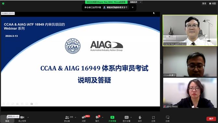Toggle captions with the 显示字幕 CC button
This screenshot has height=123, width=218.
point(126,119)
